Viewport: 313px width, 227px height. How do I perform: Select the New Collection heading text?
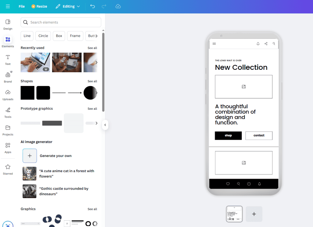[x=241, y=67]
